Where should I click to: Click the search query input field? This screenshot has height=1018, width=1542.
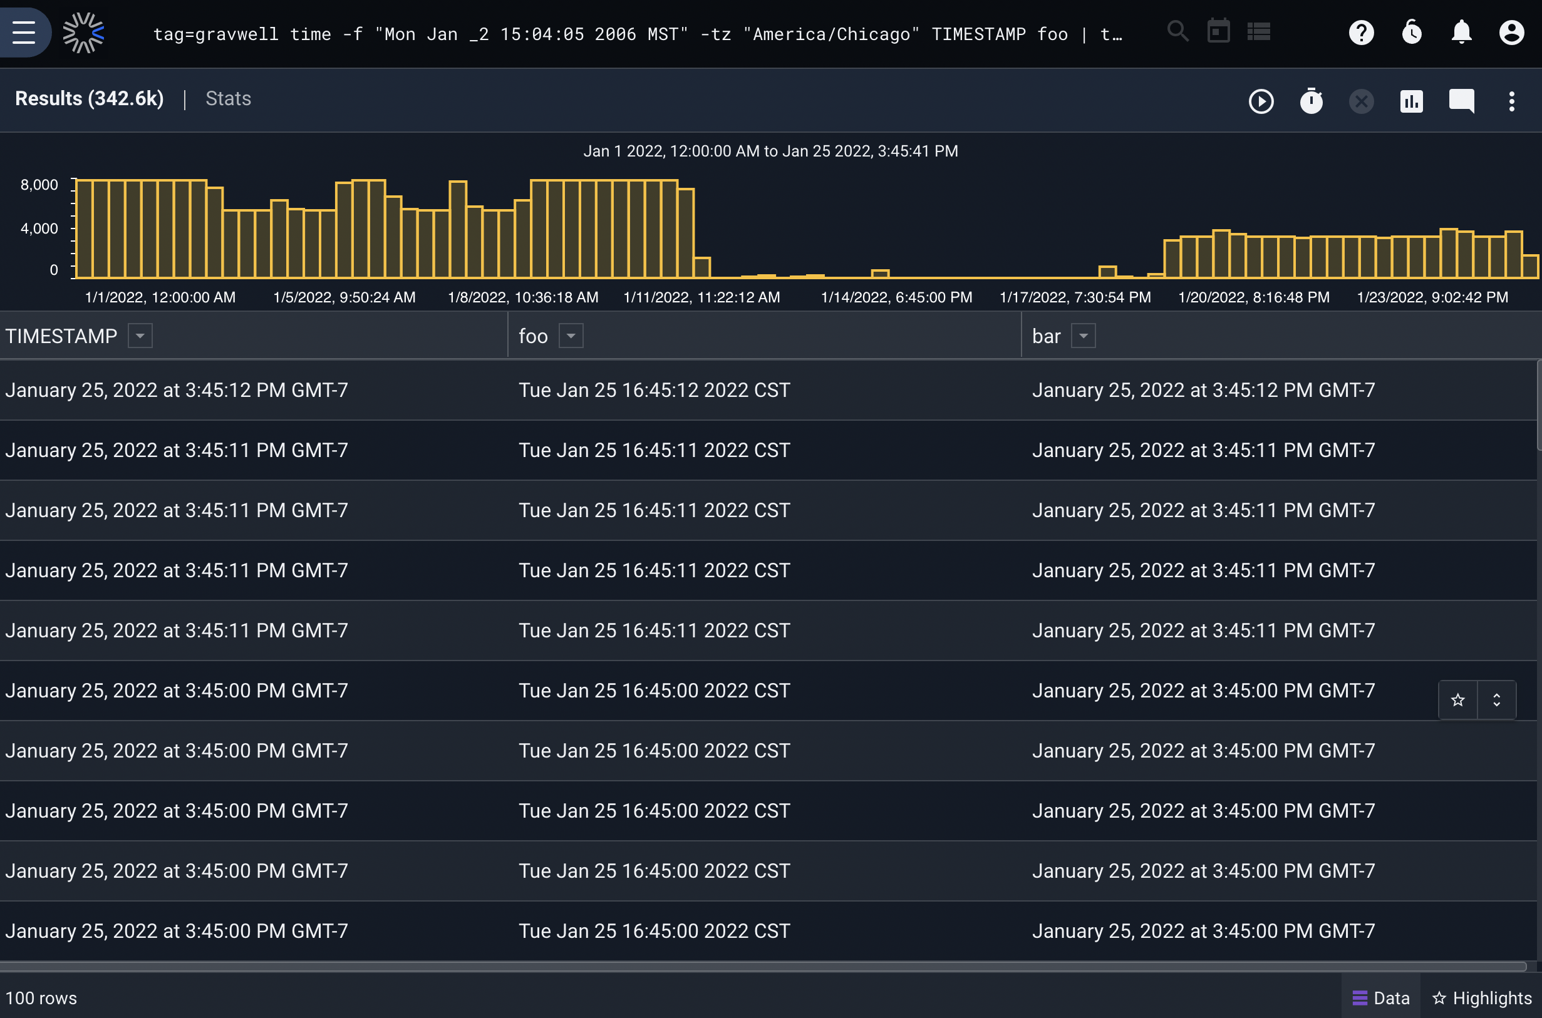[x=638, y=34]
